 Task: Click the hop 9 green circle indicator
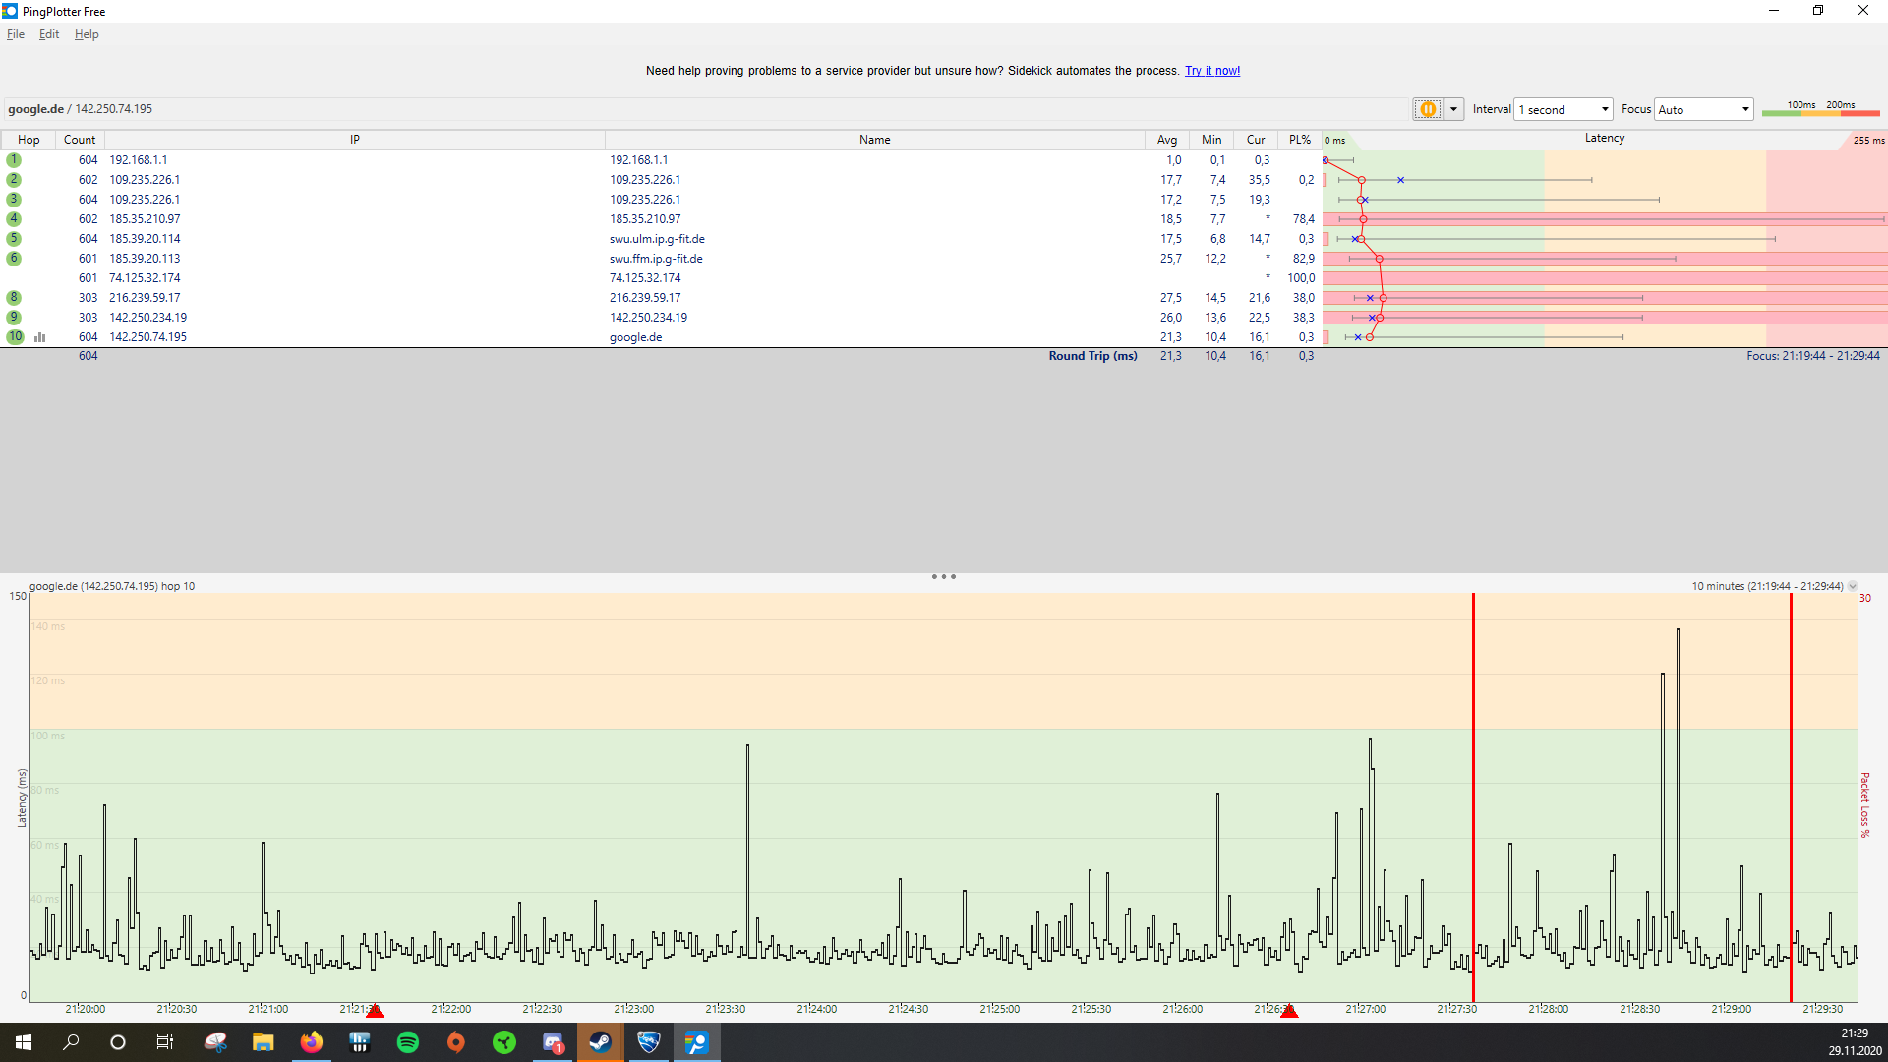click(x=14, y=318)
